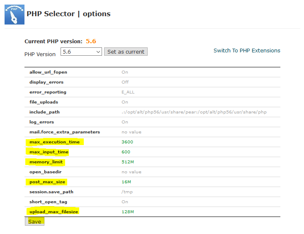Click the Save button
The width and height of the screenshot is (304, 234).
tap(34, 222)
